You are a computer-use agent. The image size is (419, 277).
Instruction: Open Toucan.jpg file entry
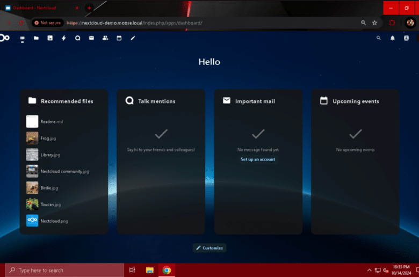coord(64,205)
